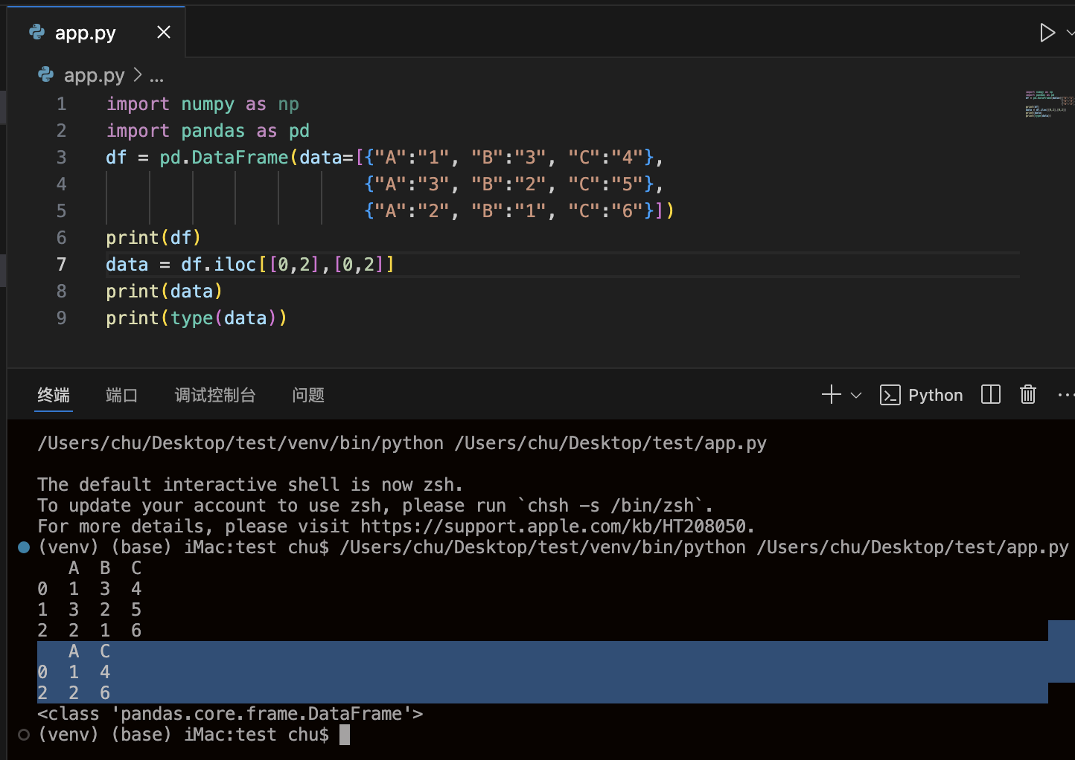Click app.py in the breadcrumb bar
Viewport: 1075px width, 760px height.
click(x=94, y=75)
